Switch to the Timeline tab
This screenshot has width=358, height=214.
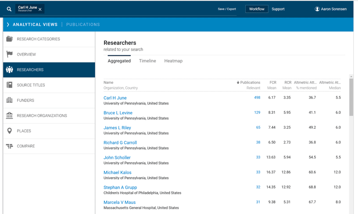pyautogui.click(x=147, y=61)
